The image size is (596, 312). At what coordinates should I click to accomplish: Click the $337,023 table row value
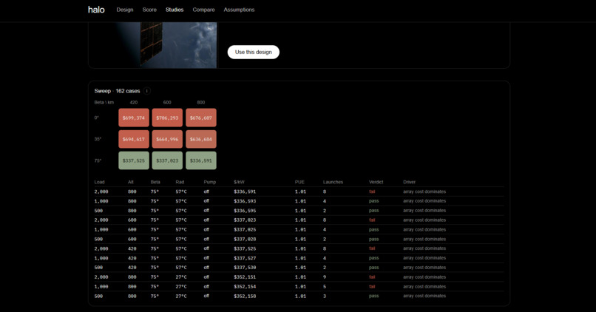[x=245, y=220]
